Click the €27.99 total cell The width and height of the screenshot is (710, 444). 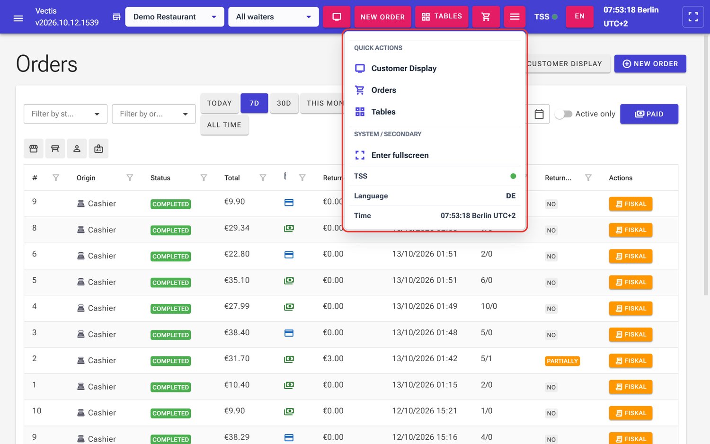click(x=237, y=306)
